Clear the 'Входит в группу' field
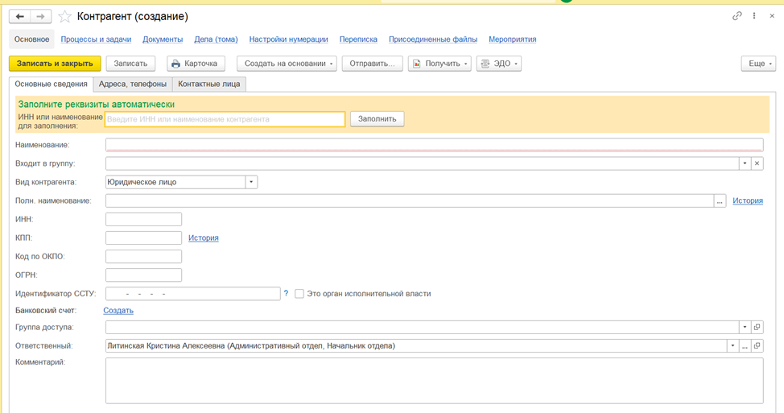 (757, 163)
